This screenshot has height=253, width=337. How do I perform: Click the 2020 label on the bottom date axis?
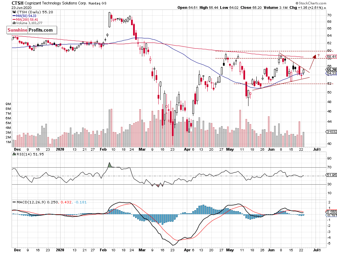(x=60, y=250)
